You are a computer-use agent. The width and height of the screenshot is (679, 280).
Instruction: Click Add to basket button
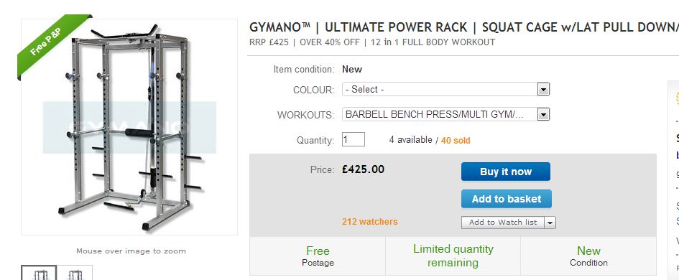(507, 199)
